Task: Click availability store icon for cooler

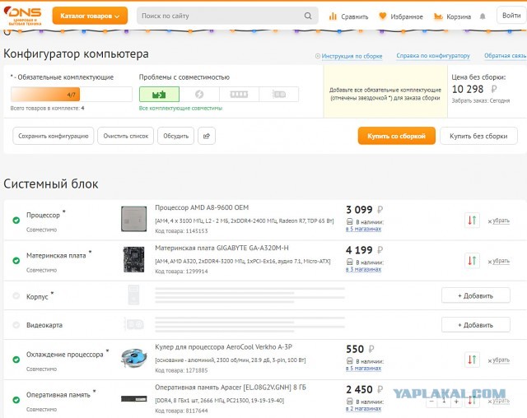Action: click(x=349, y=361)
